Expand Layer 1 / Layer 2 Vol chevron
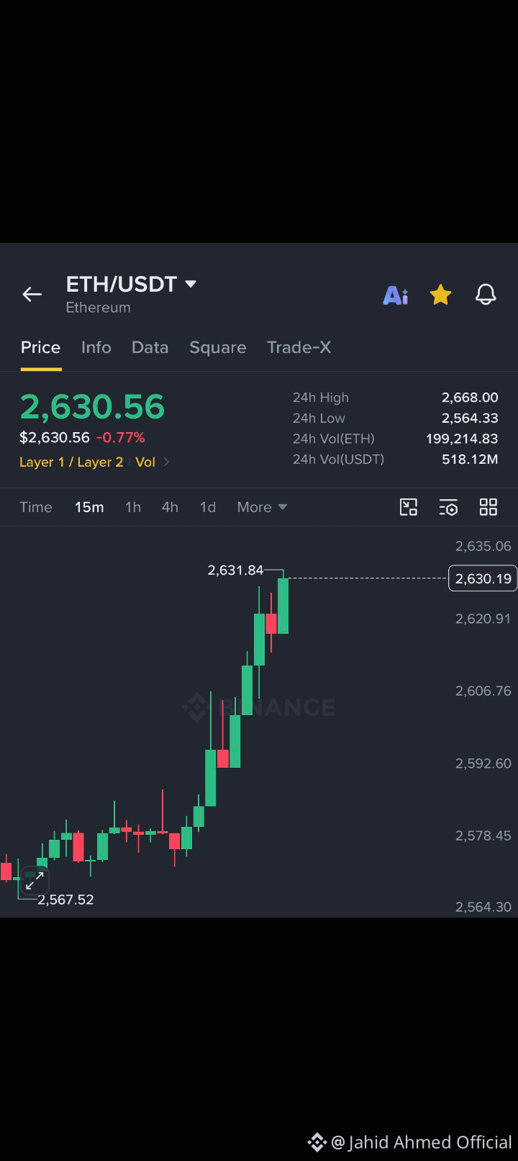The width and height of the screenshot is (518, 1161). pos(166,462)
